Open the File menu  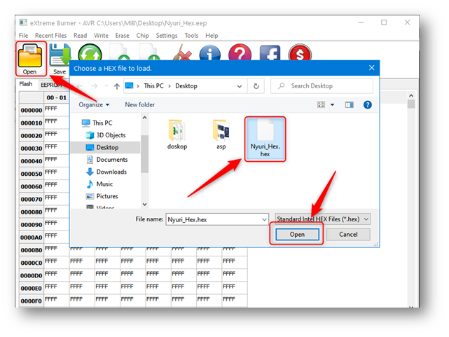24,36
